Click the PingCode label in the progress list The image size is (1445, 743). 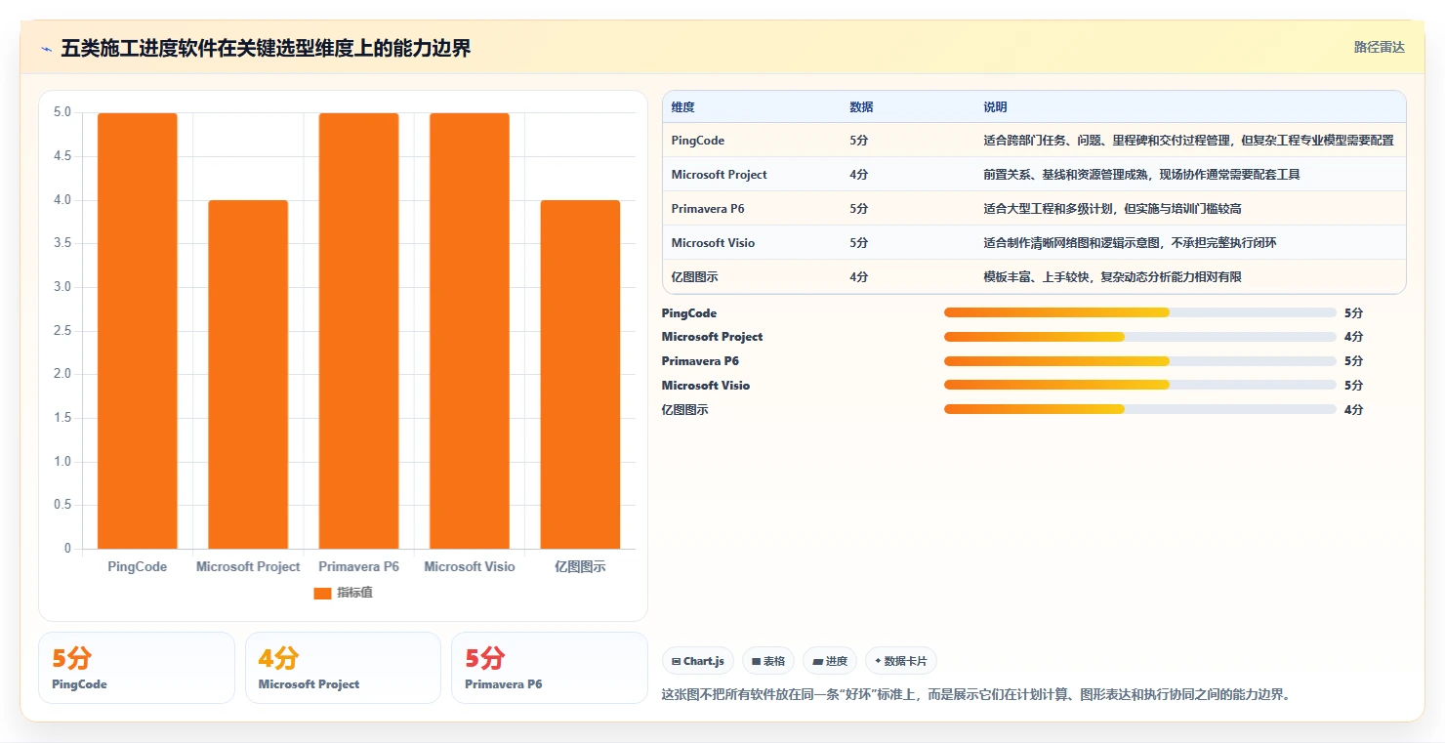pos(689,313)
